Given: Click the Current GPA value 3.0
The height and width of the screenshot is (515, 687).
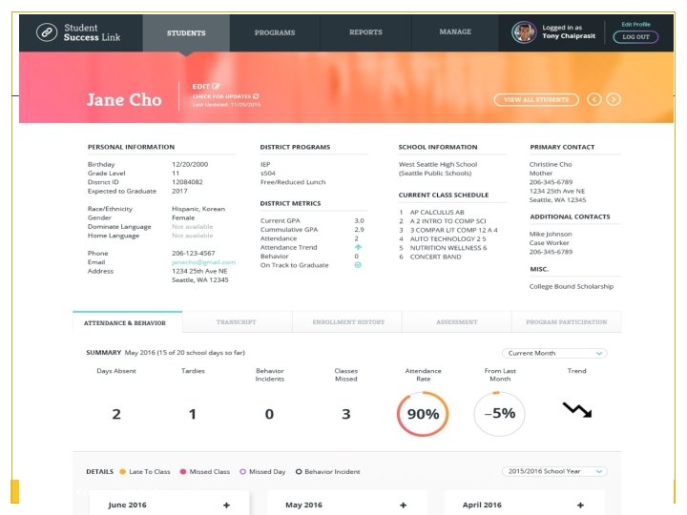Looking at the screenshot, I should (x=359, y=220).
